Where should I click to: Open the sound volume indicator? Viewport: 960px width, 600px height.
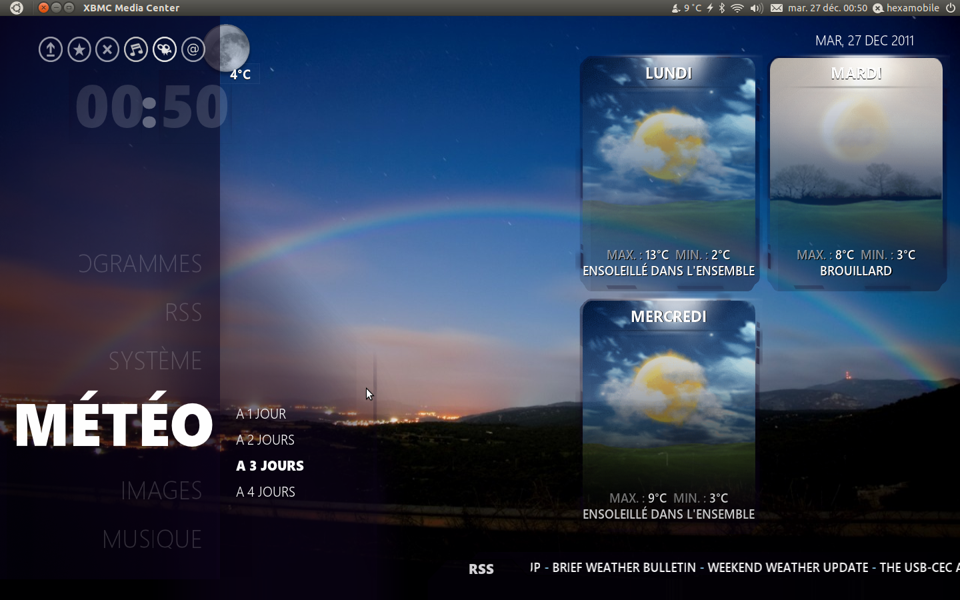pos(757,8)
